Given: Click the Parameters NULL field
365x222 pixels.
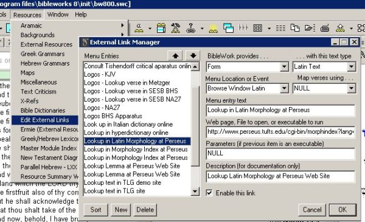Looking at the screenshot, I should (280, 153).
